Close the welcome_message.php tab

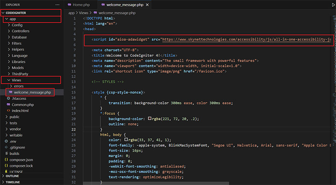coord(147,5)
